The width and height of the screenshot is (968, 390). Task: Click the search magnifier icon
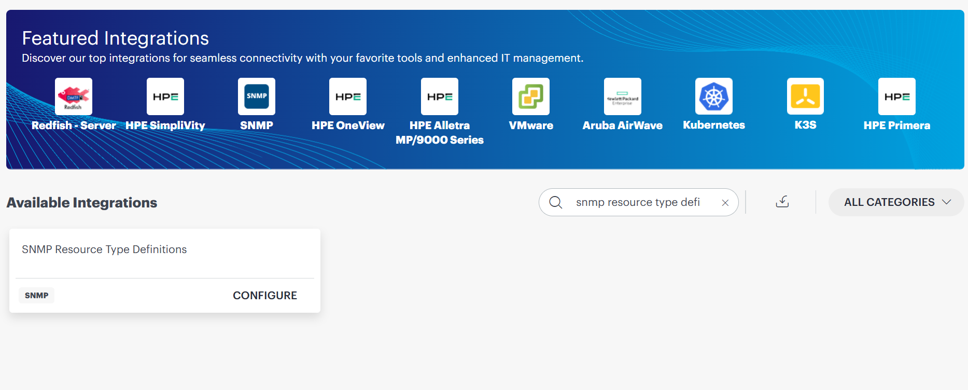click(556, 202)
